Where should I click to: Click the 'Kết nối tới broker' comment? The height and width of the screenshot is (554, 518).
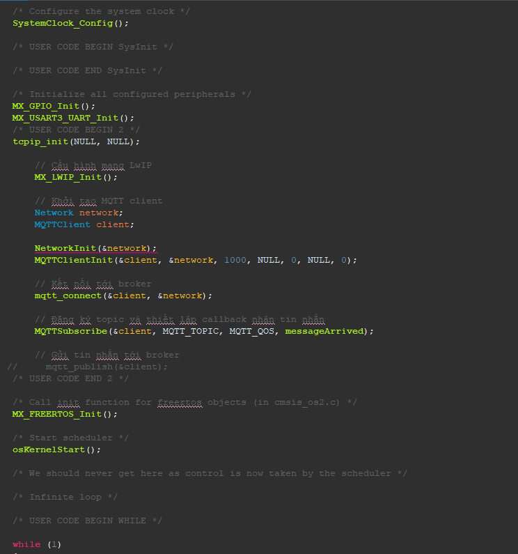pyautogui.click(x=93, y=284)
